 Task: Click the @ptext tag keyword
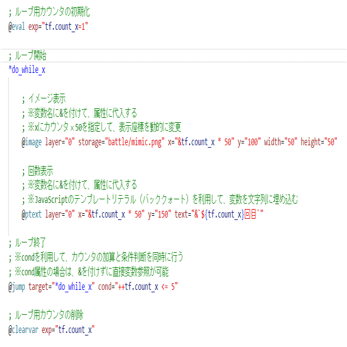click(32, 215)
